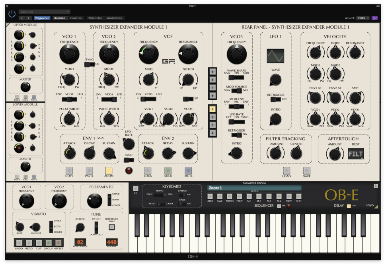
Task: Toggle the keyboard UNISON ON switch
Action: pos(182,195)
